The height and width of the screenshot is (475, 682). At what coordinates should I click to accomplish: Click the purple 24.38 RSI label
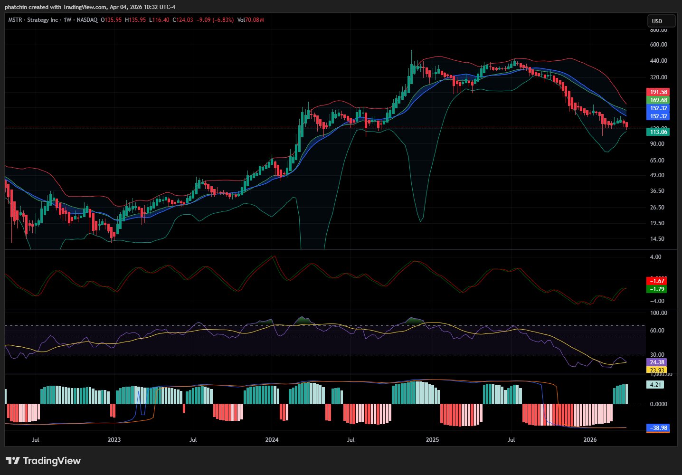click(x=656, y=362)
